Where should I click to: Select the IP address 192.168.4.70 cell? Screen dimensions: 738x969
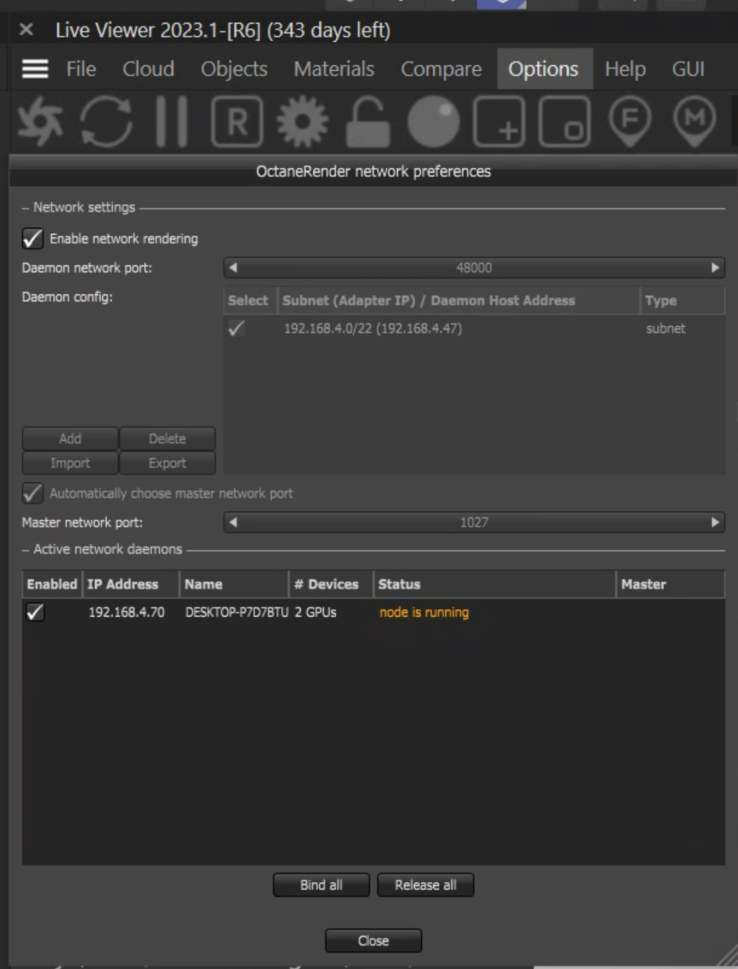tap(127, 612)
